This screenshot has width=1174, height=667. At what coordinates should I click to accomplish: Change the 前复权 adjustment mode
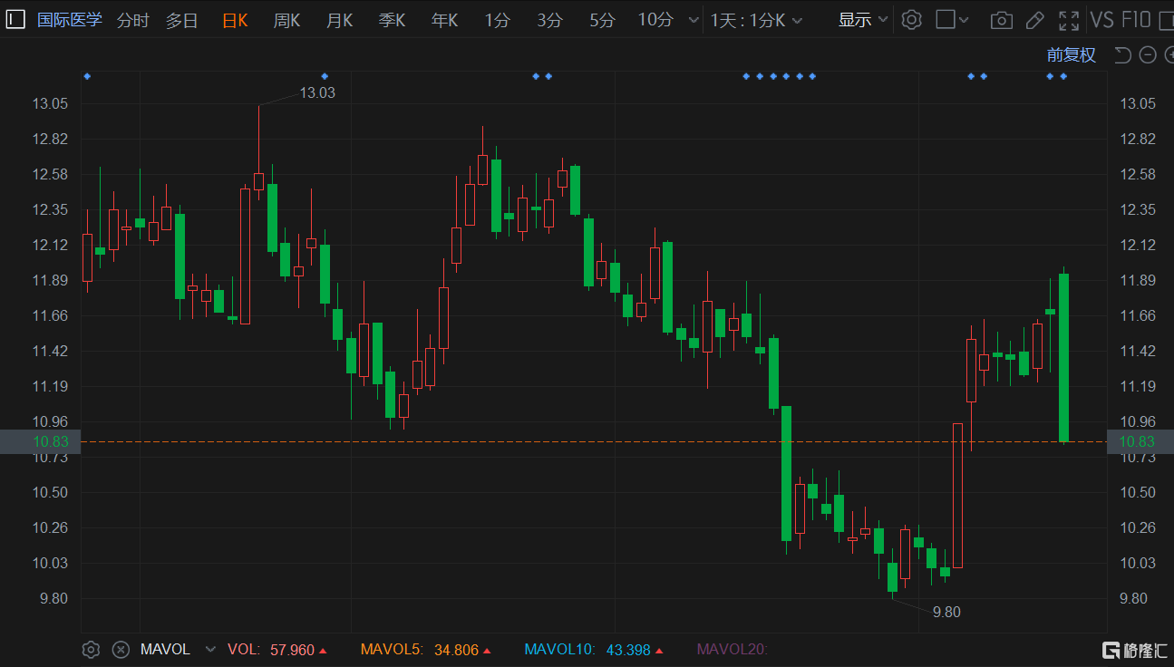pyautogui.click(x=1072, y=55)
